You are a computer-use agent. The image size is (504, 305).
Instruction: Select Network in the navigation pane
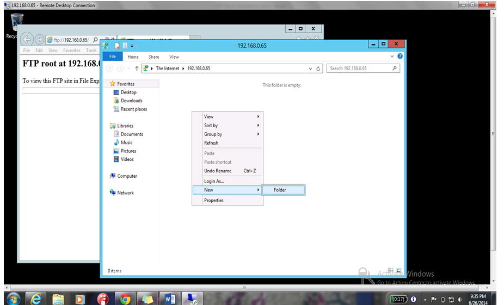125,192
